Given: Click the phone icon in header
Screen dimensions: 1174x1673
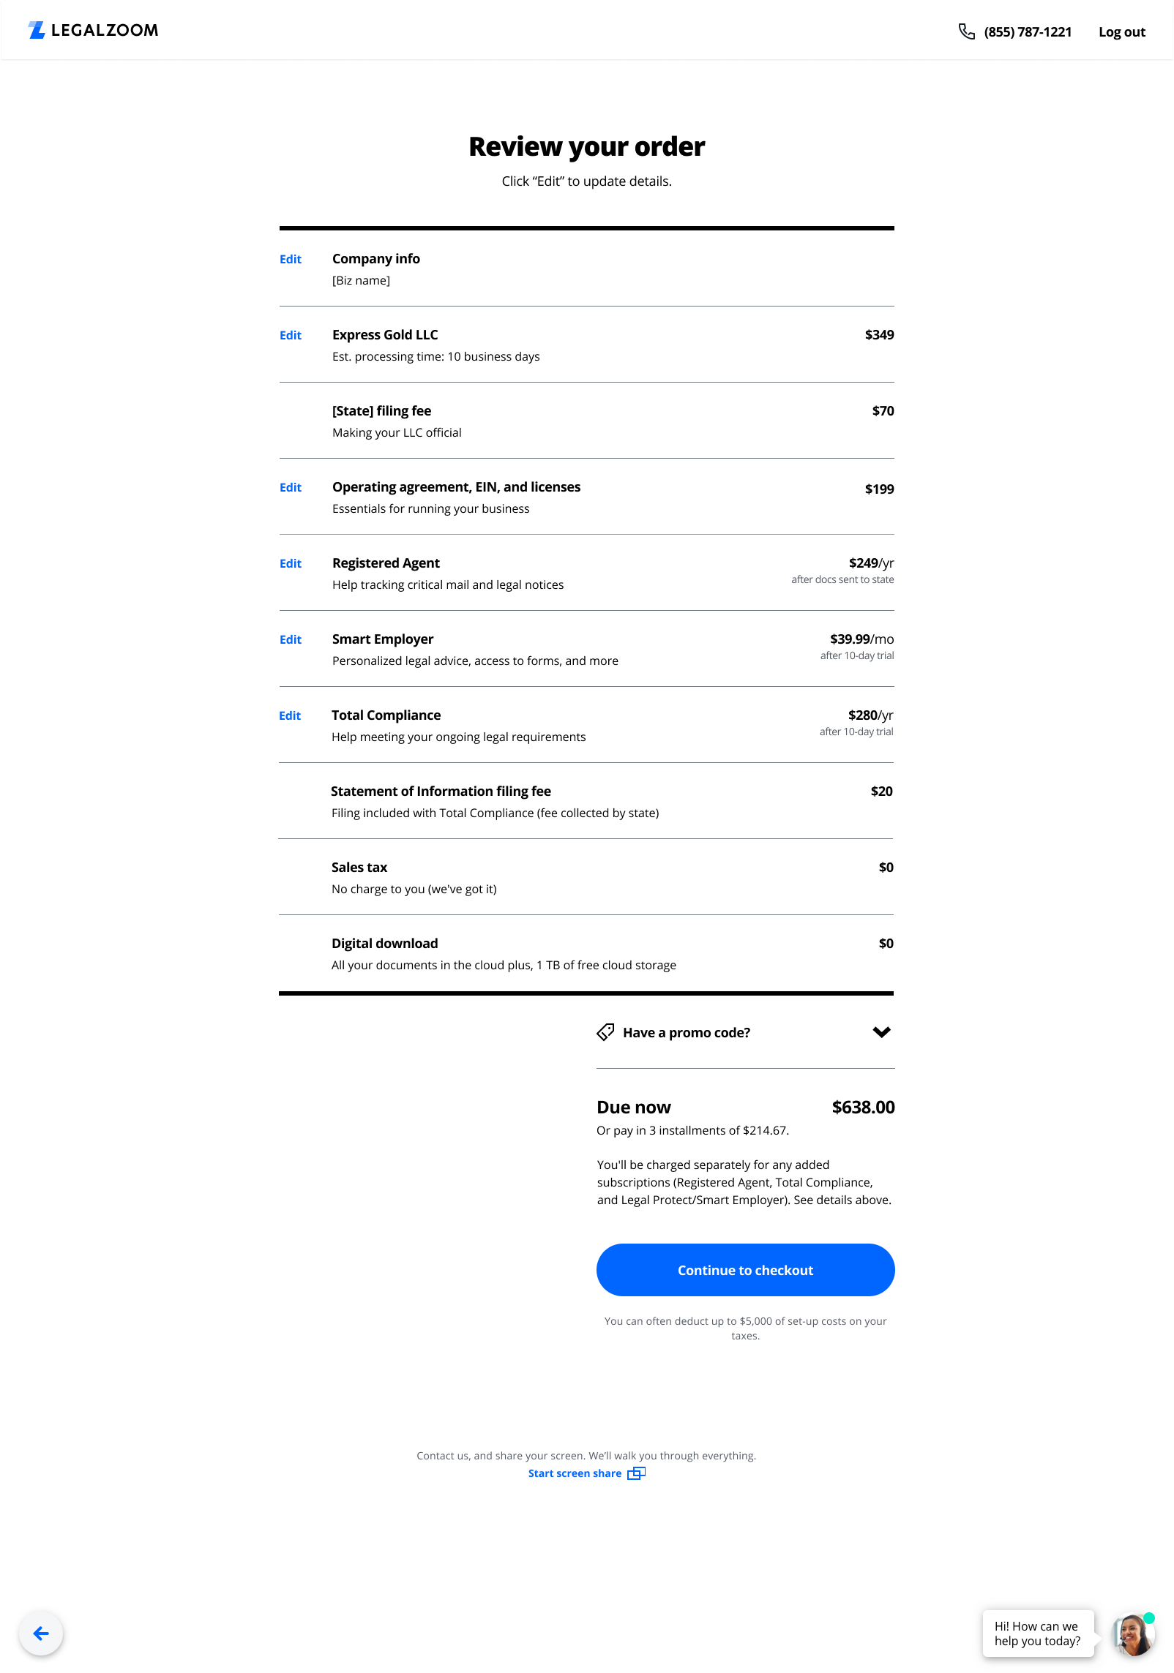Looking at the screenshot, I should (x=966, y=31).
